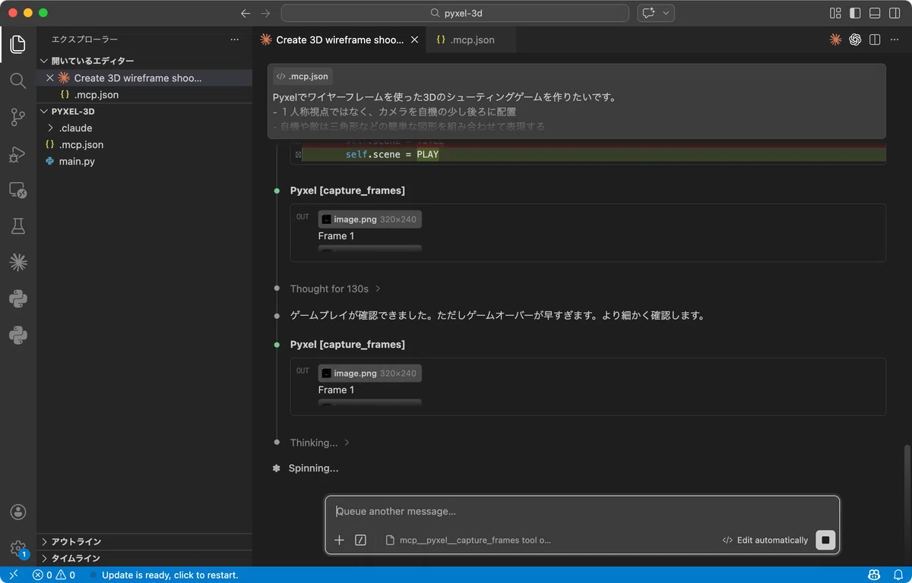Screen dimensions: 912x583
Task: Expand the Thought for 130s block
Action: coord(335,288)
